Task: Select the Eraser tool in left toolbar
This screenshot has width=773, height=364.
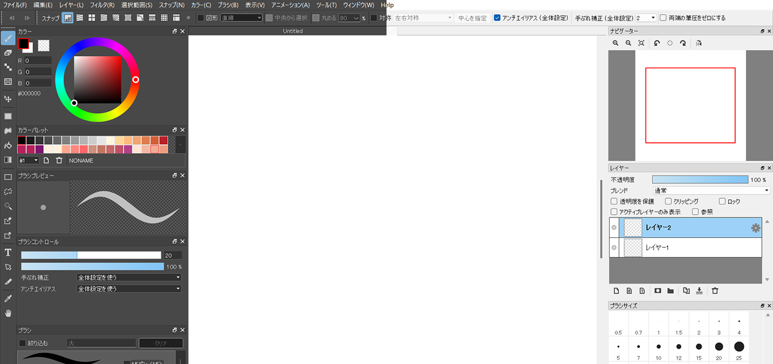Action: coord(8,52)
